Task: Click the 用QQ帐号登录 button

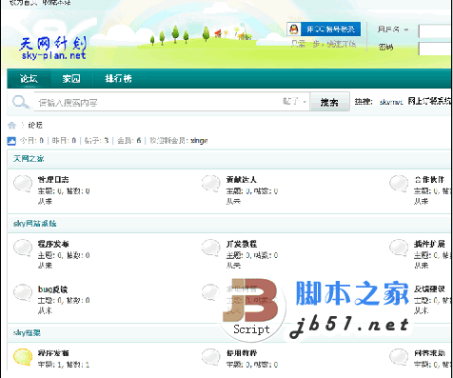Action: [x=324, y=30]
